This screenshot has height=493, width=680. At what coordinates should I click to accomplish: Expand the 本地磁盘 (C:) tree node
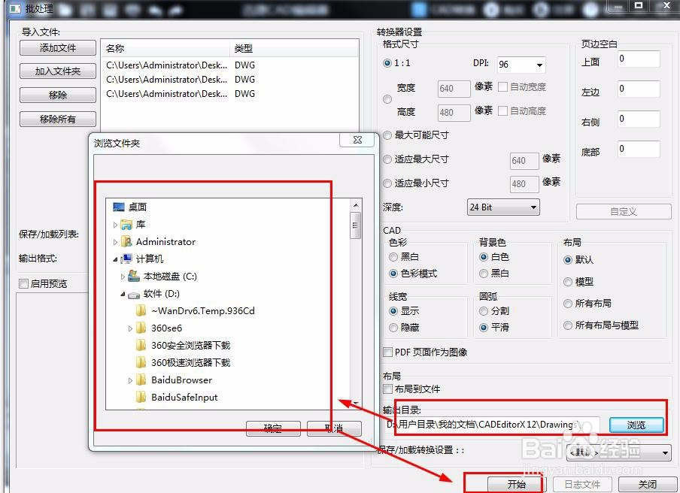click(x=123, y=276)
